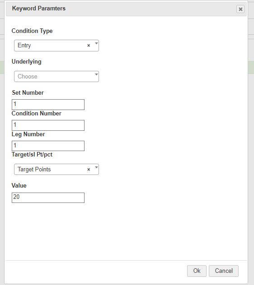Screen dimensions: 254x285
Task: Click the Value label
Action: tap(19, 186)
